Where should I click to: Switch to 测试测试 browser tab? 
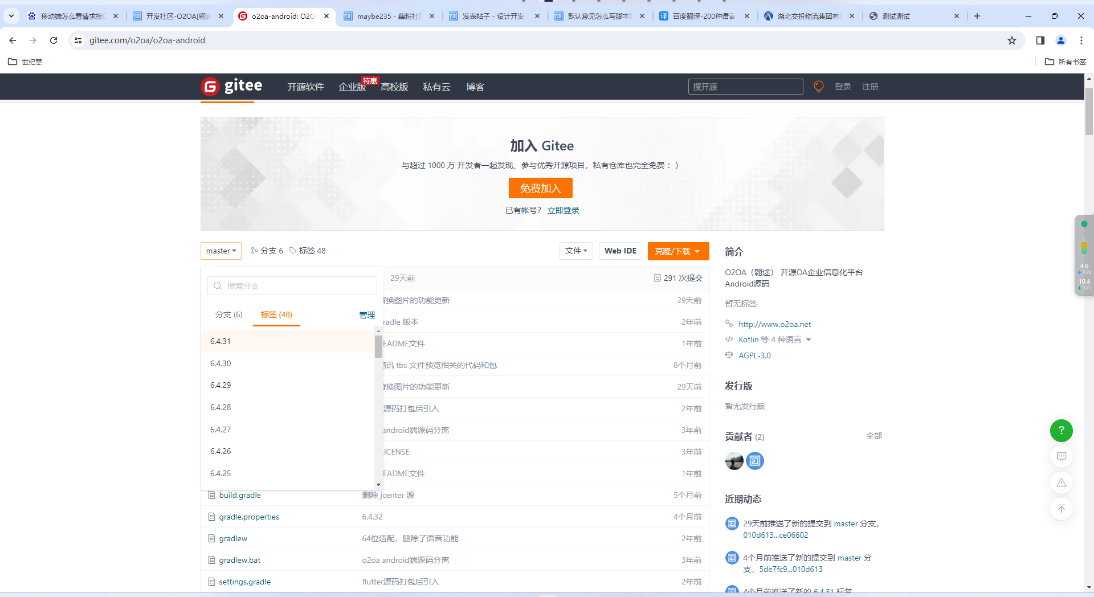914,16
